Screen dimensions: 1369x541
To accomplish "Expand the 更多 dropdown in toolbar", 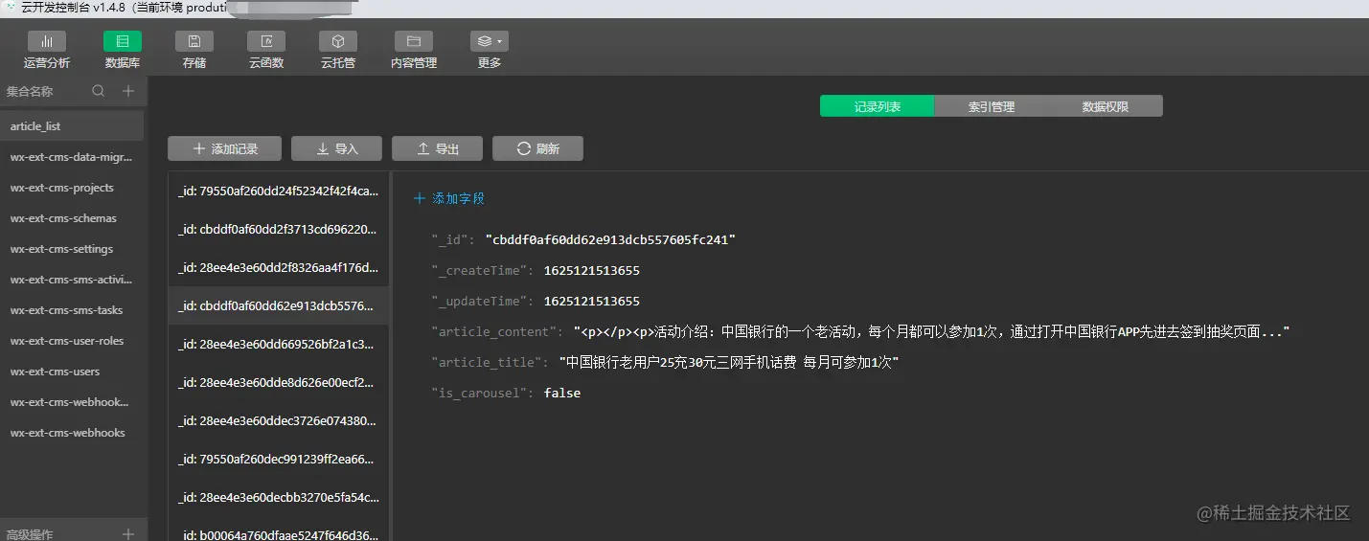I will pos(490,41).
